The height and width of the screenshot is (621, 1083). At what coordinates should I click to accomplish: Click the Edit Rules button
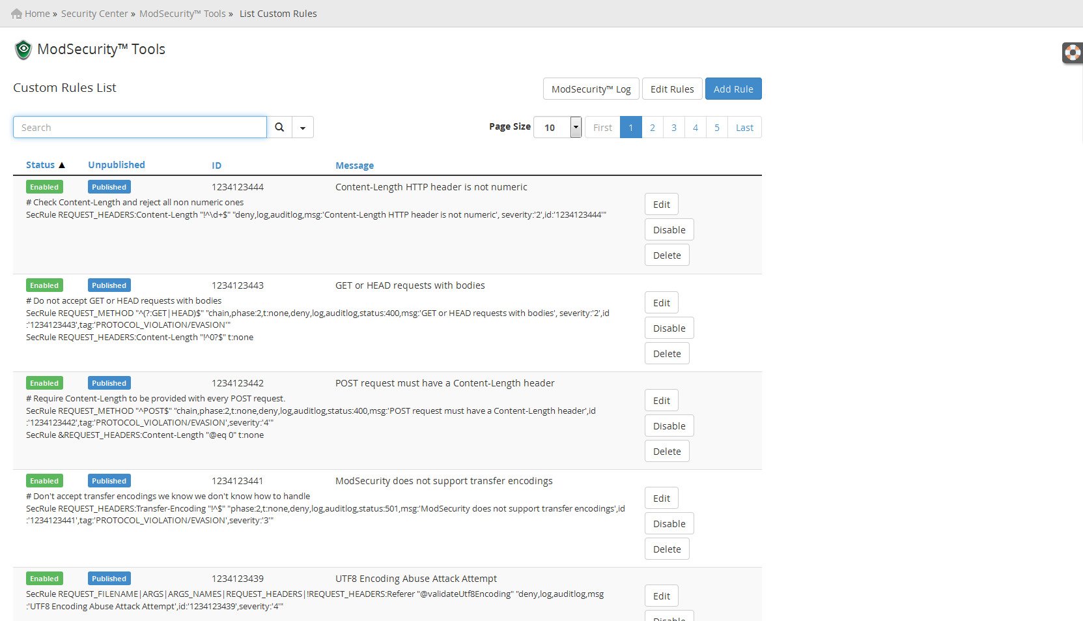coord(672,89)
